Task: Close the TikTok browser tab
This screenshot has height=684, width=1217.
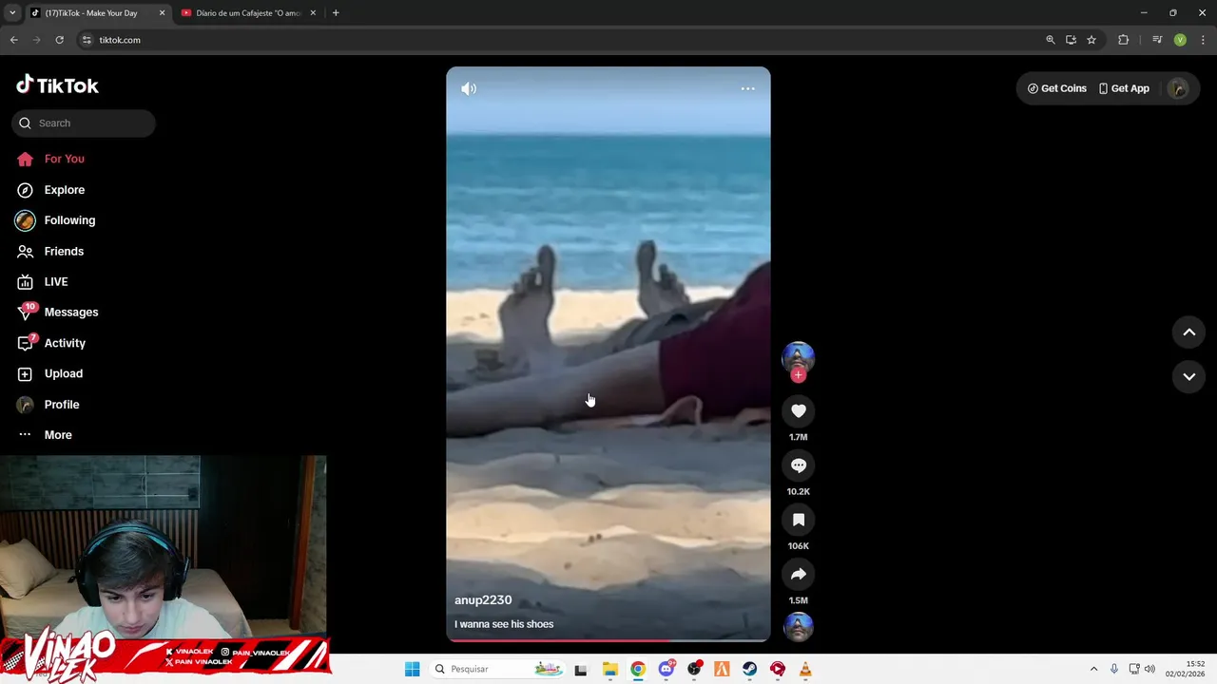Action: click(x=162, y=13)
